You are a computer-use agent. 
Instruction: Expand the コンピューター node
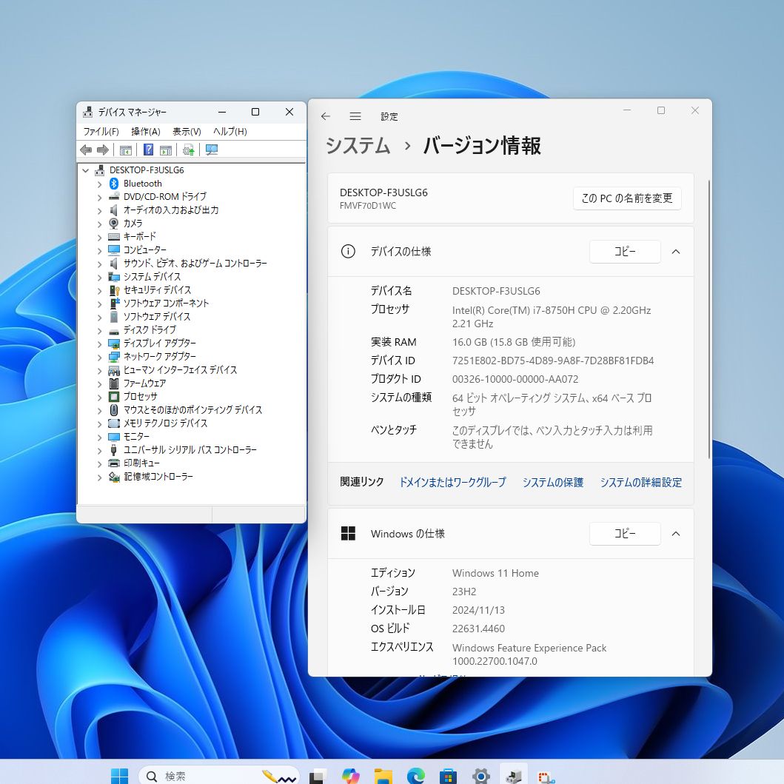point(99,250)
